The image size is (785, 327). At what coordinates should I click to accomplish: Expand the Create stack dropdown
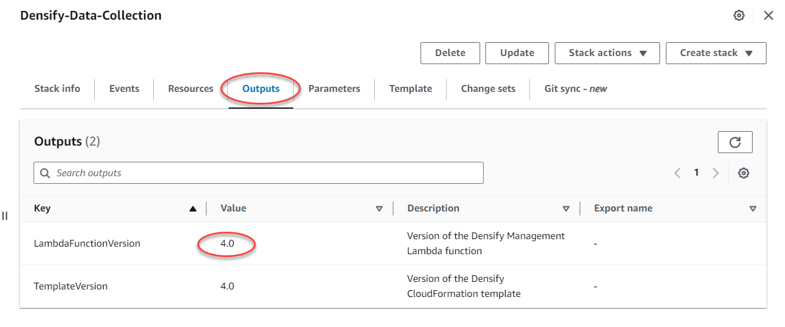pyautogui.click(x=716, y=53)
